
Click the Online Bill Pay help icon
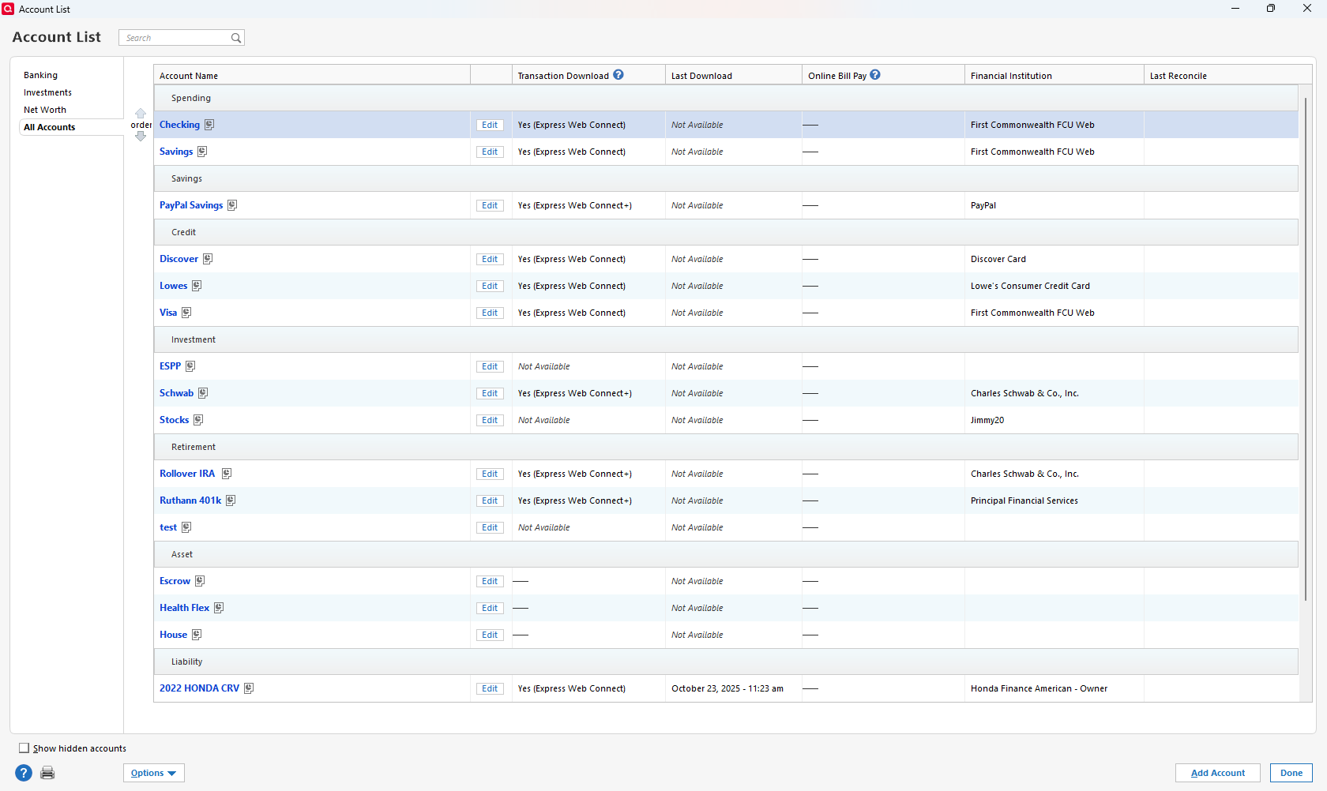875,75
